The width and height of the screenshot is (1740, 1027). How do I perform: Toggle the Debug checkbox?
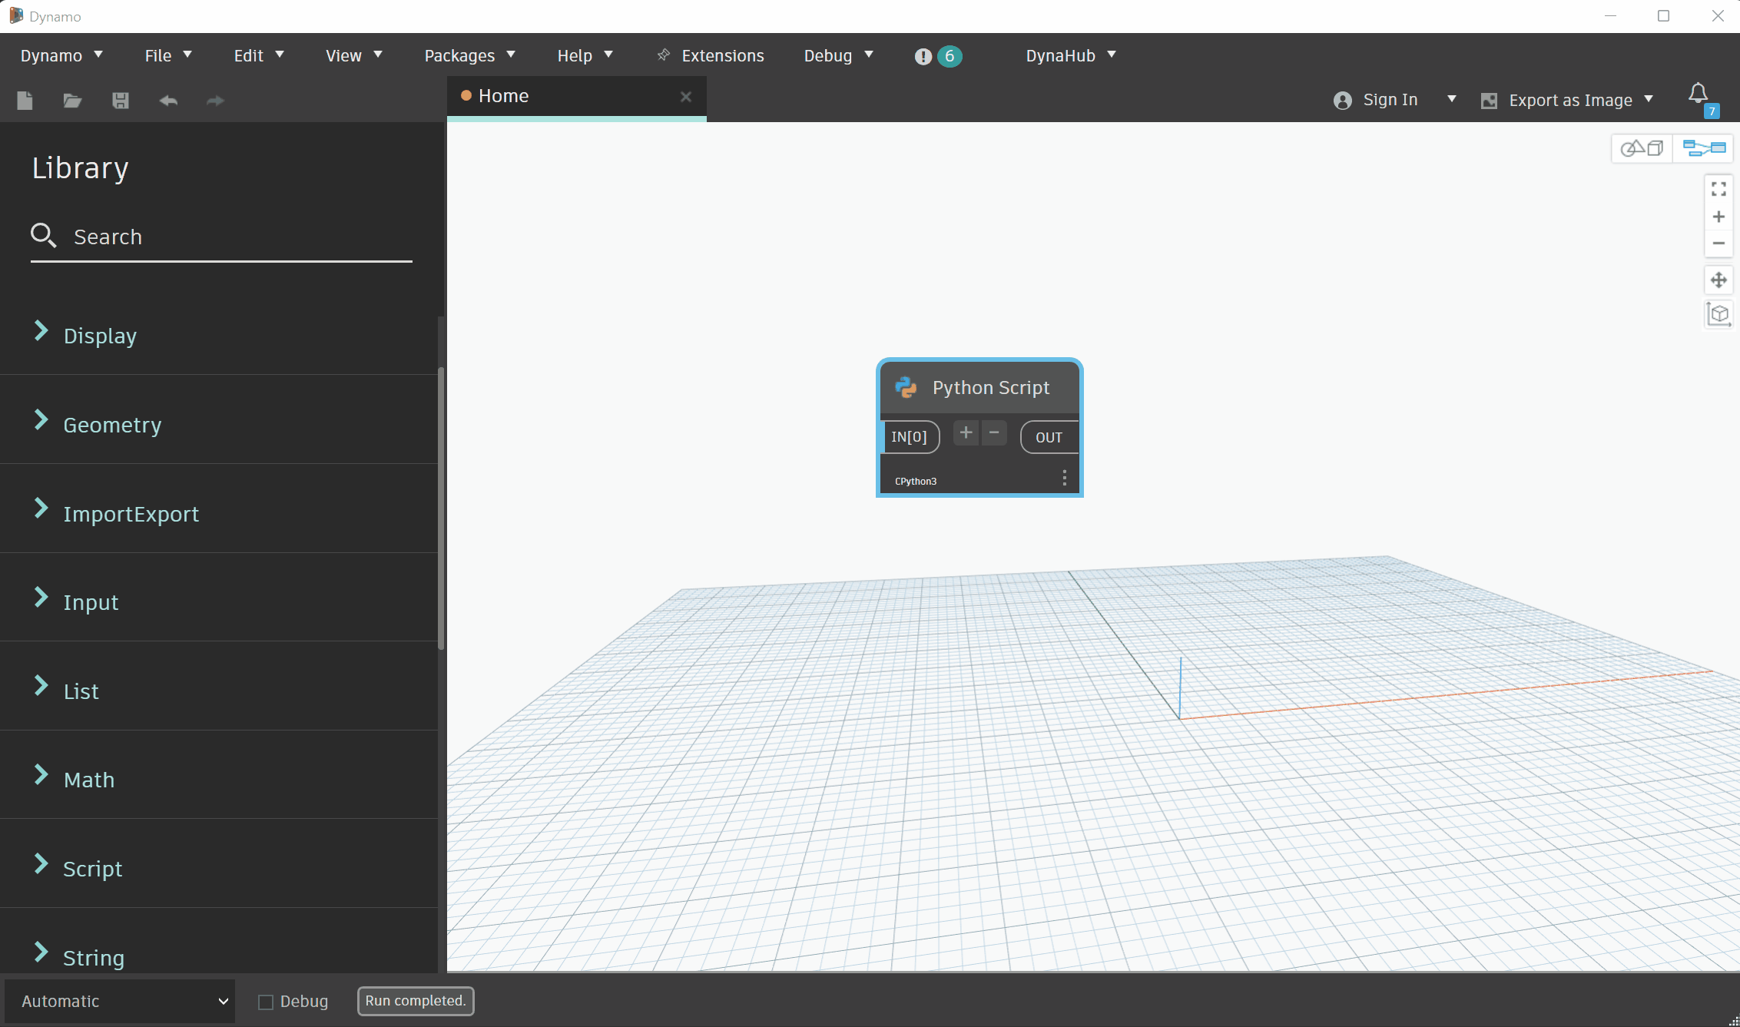[266, 1002]
